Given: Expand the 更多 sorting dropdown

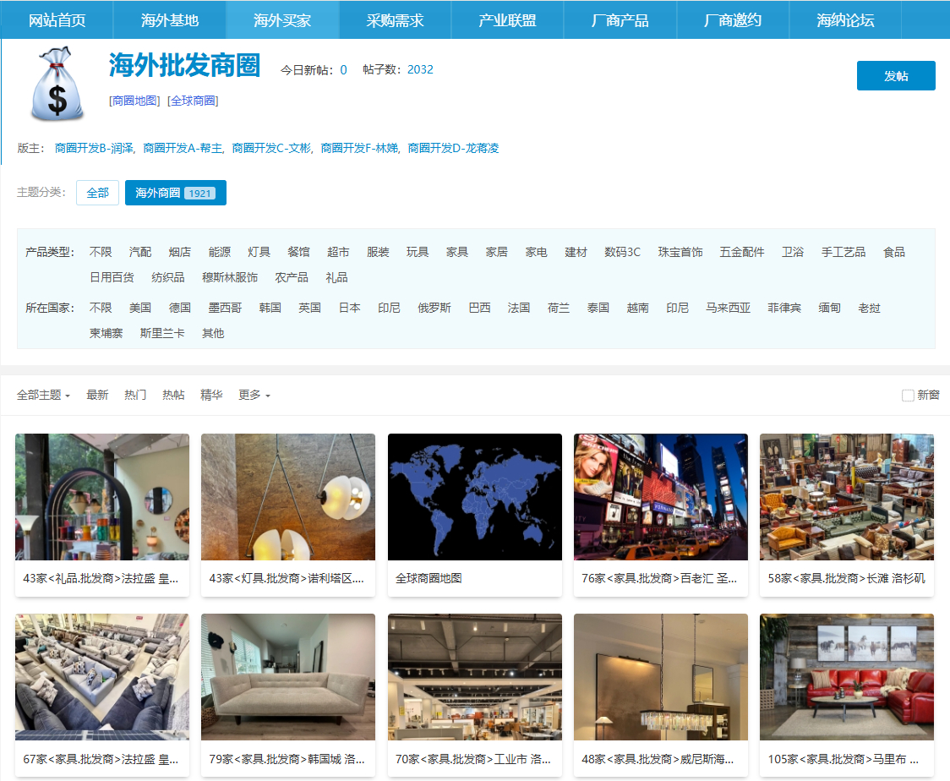Looking at the screenshot, I should pos(254,396).
